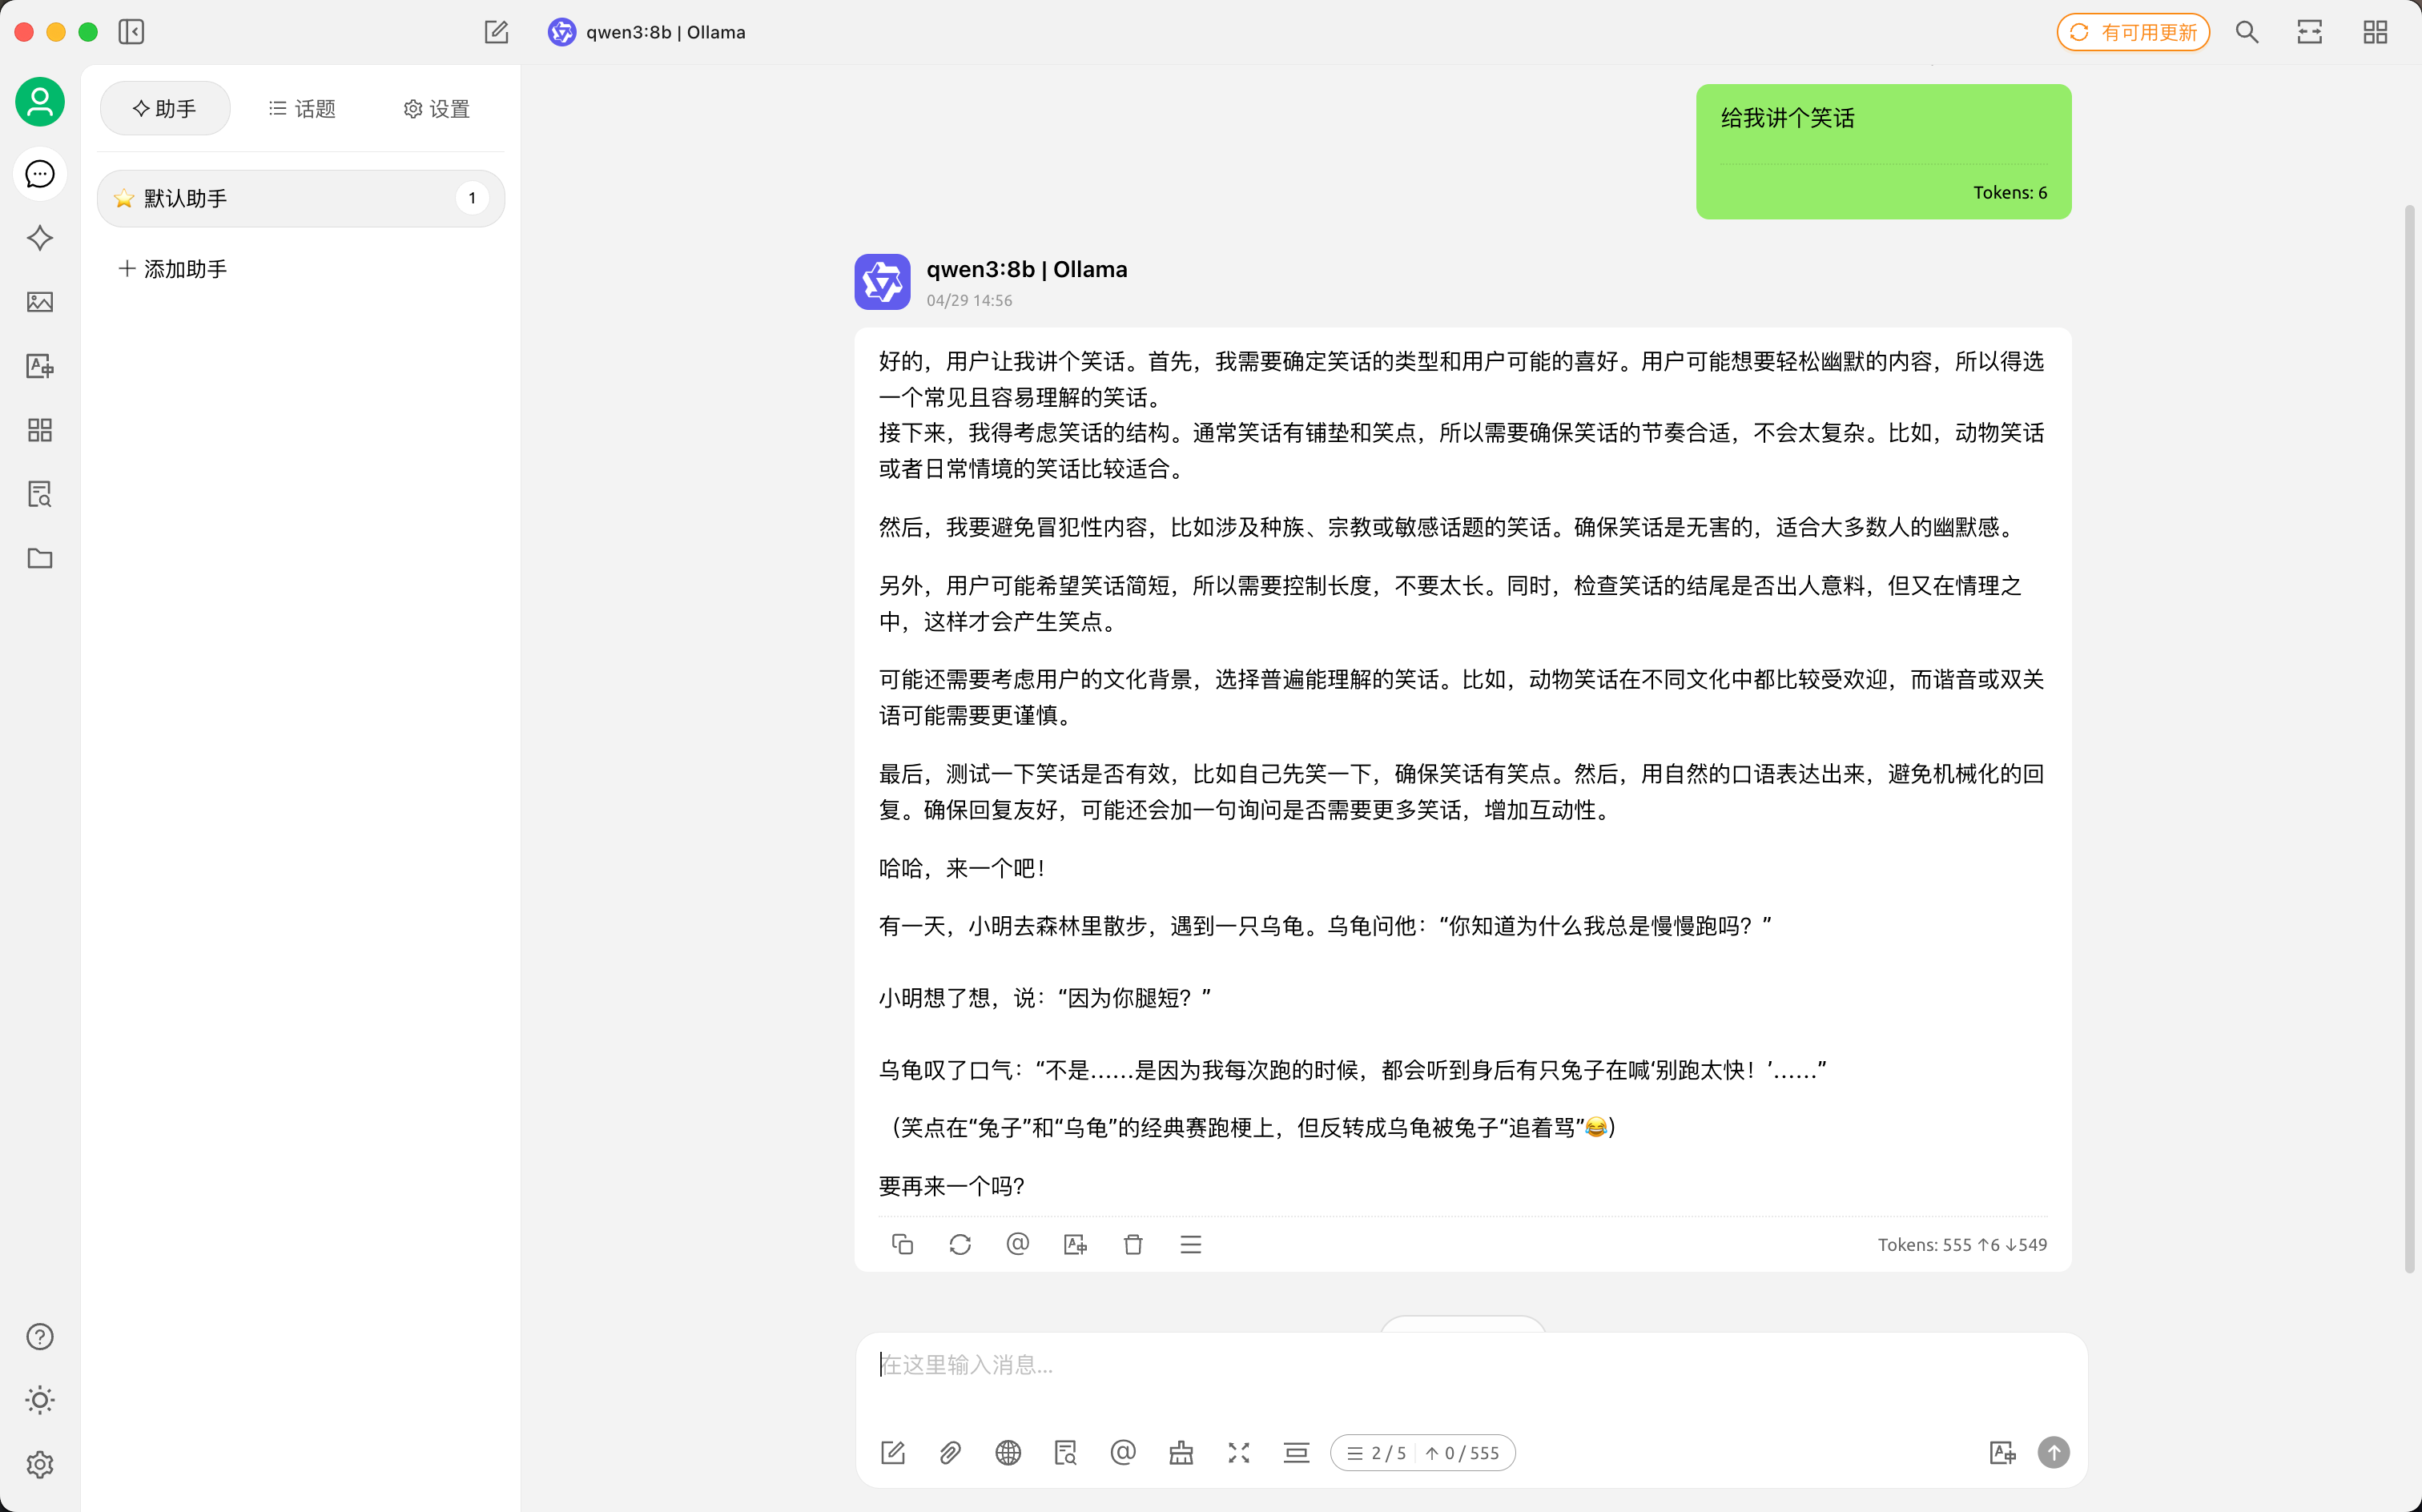Open the files folder sidebar icon

(x=40, y=558)
